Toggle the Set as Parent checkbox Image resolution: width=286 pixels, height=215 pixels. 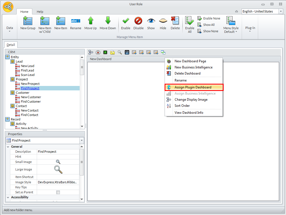58,192
